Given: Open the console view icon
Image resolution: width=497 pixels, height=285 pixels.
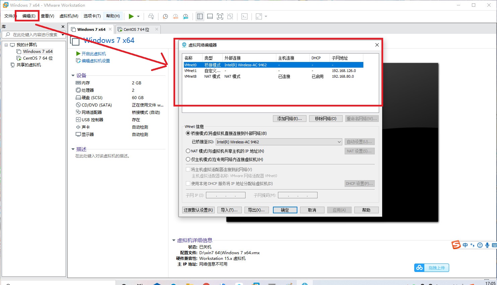Looking at the screenshot, I should click(244, 16).
